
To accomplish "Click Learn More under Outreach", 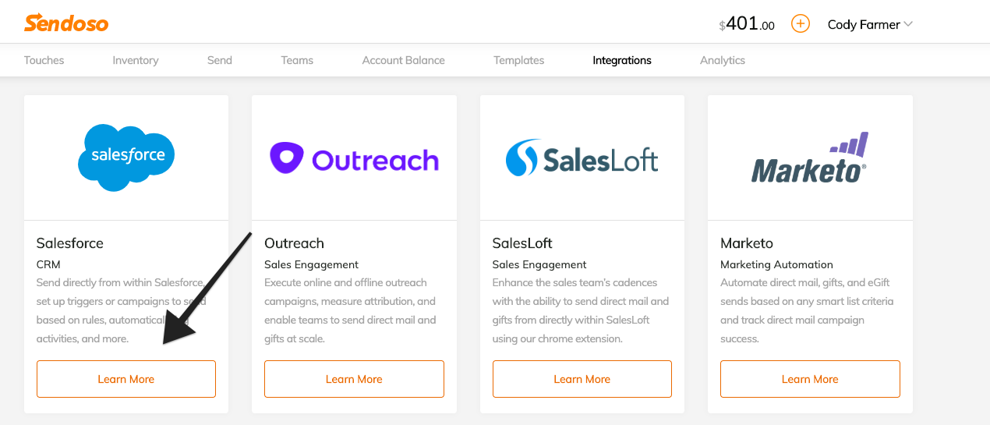I will 354,379.
